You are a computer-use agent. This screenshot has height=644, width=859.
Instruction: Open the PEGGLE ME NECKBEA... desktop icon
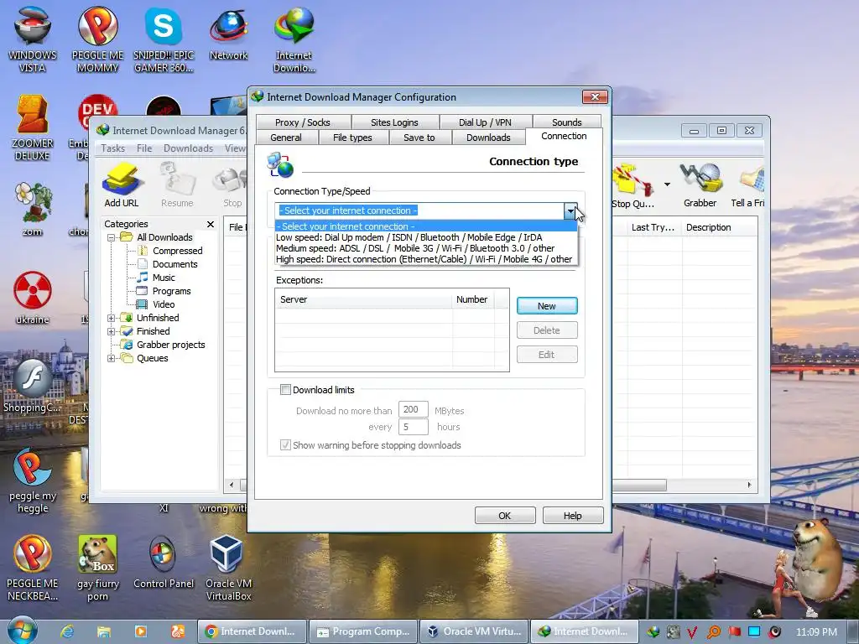tap(33, 568)
